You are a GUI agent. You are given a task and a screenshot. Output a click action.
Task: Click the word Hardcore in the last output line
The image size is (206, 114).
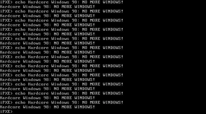coord(10,107)
